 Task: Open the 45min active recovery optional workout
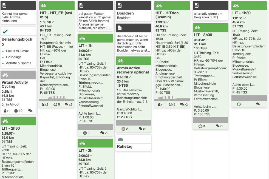click(133, 70)
